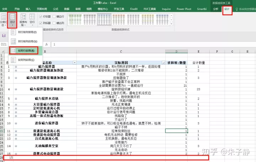256x162 pixels.
Task: Click icon beside 仅对列启用(C)
Action: click(14, 60)
